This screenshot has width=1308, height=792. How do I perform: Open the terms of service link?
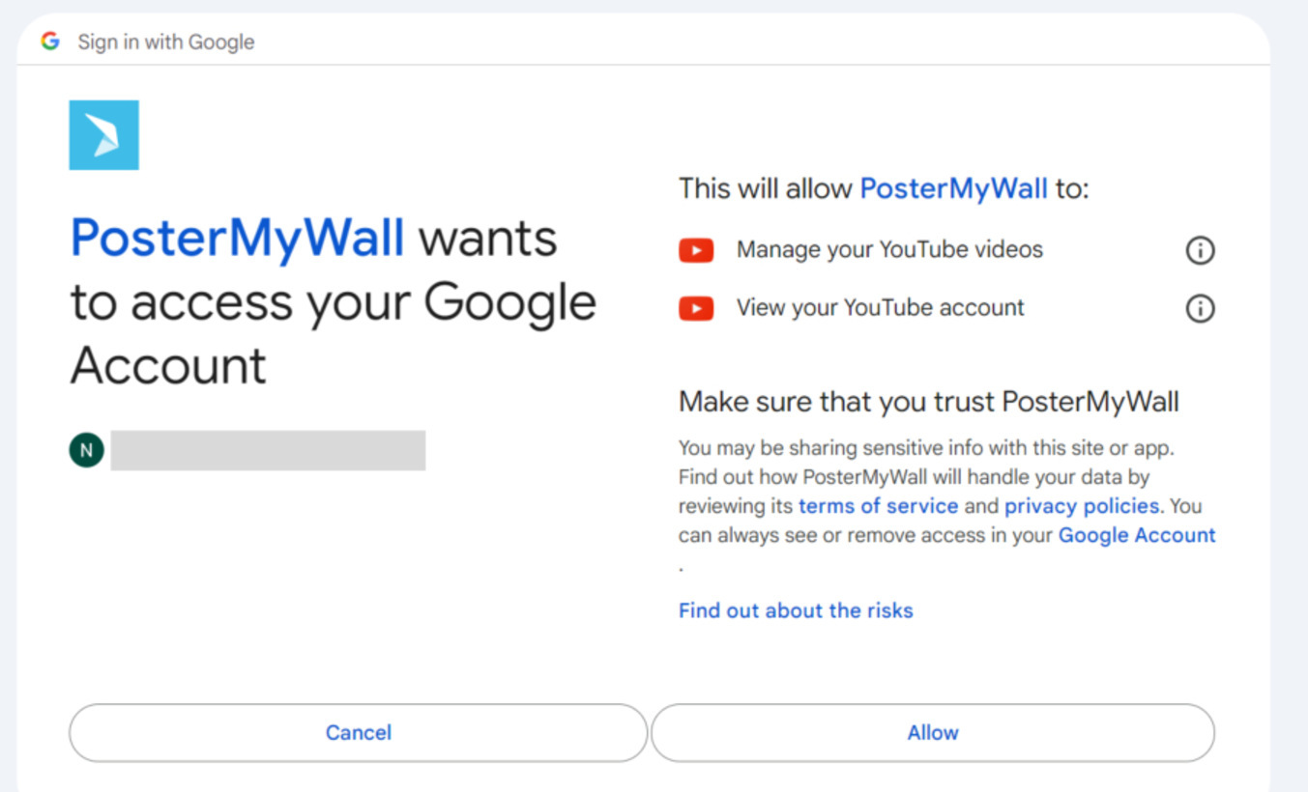click(878, 506)
